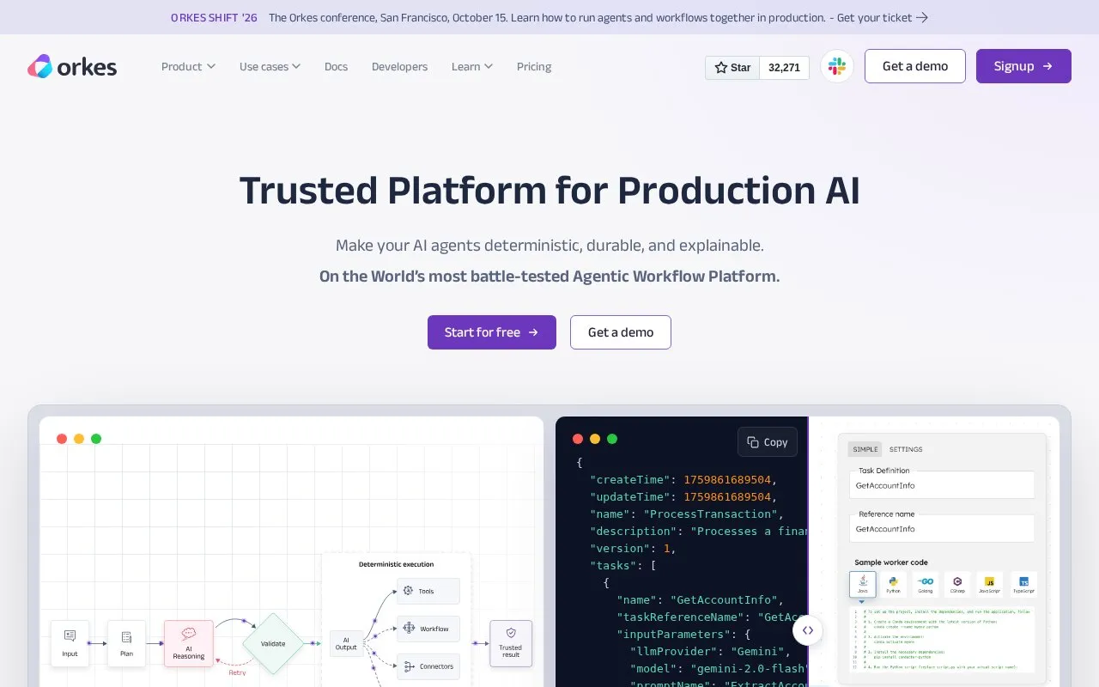Select the TypeScript worker code icon
This screenshot has width=1099, height=687.
(x=1023, y=584)
